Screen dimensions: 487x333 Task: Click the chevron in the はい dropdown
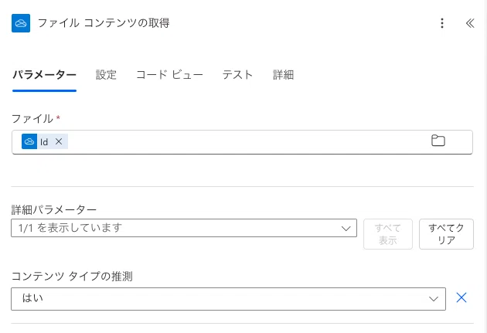click(x=433, y=299)
